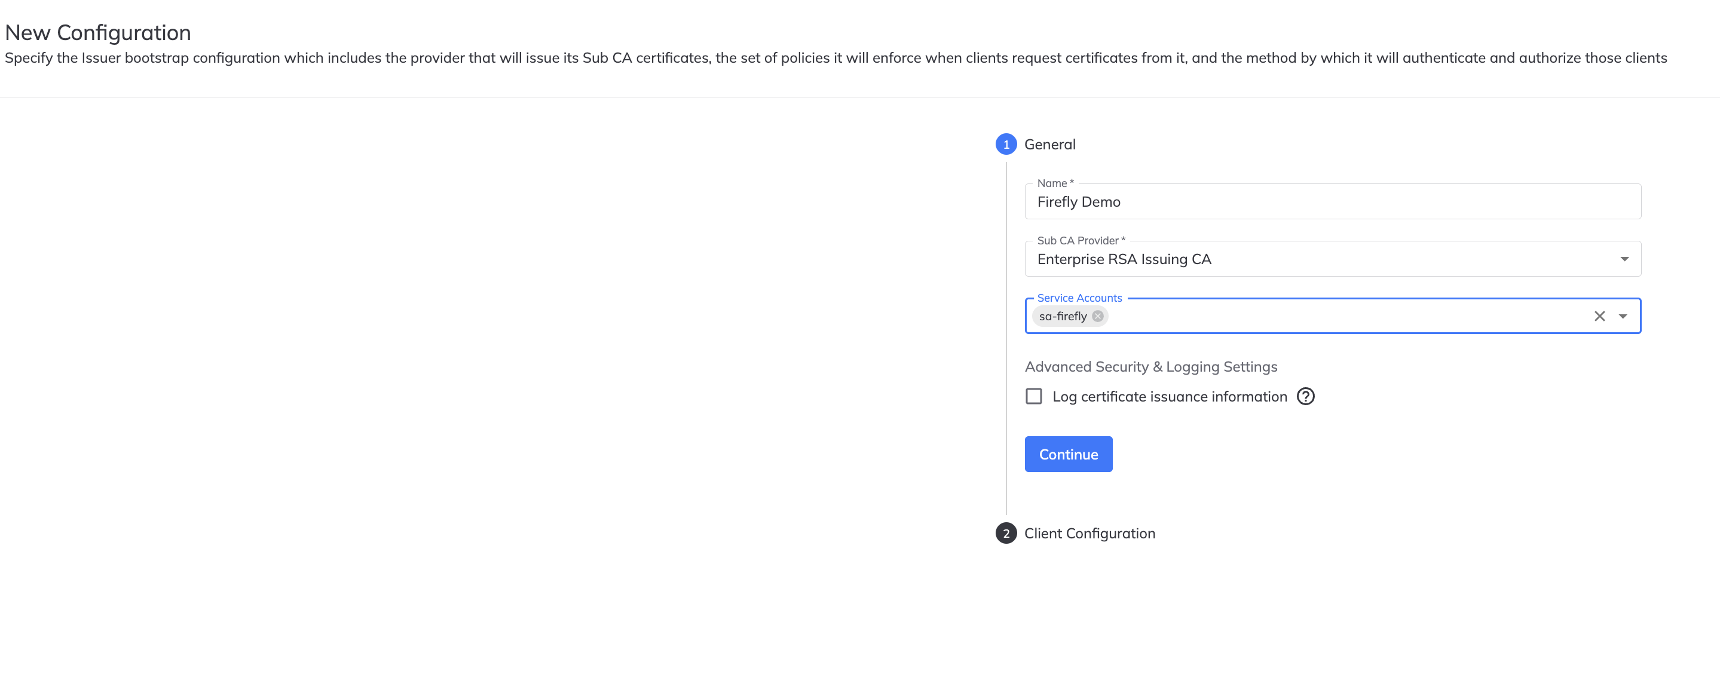The height and width of the screenshot is (674, 1720).
Task: Enable Log certificate issuance information checkbox
Action: click(x=1033, y=396)
